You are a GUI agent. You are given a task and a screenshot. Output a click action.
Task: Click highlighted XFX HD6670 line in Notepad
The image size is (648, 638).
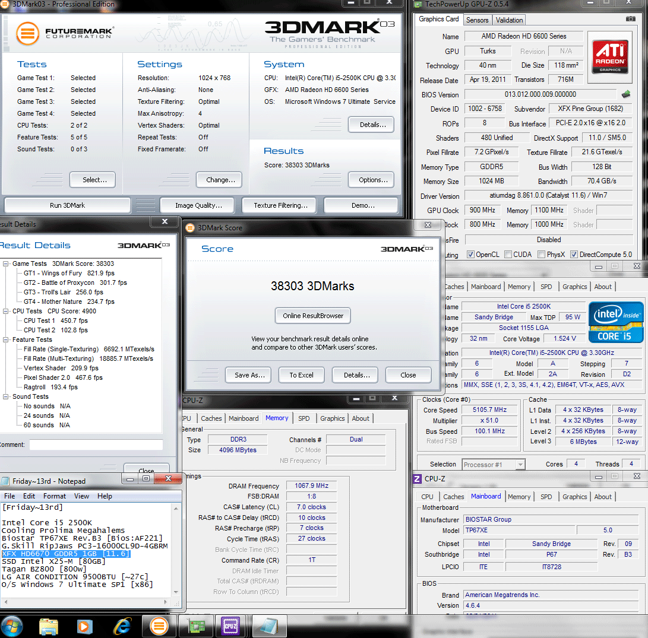point(66,554)
